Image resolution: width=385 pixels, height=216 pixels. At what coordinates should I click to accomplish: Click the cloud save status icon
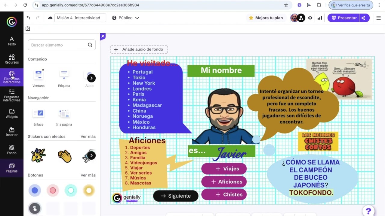coord(50,18)
